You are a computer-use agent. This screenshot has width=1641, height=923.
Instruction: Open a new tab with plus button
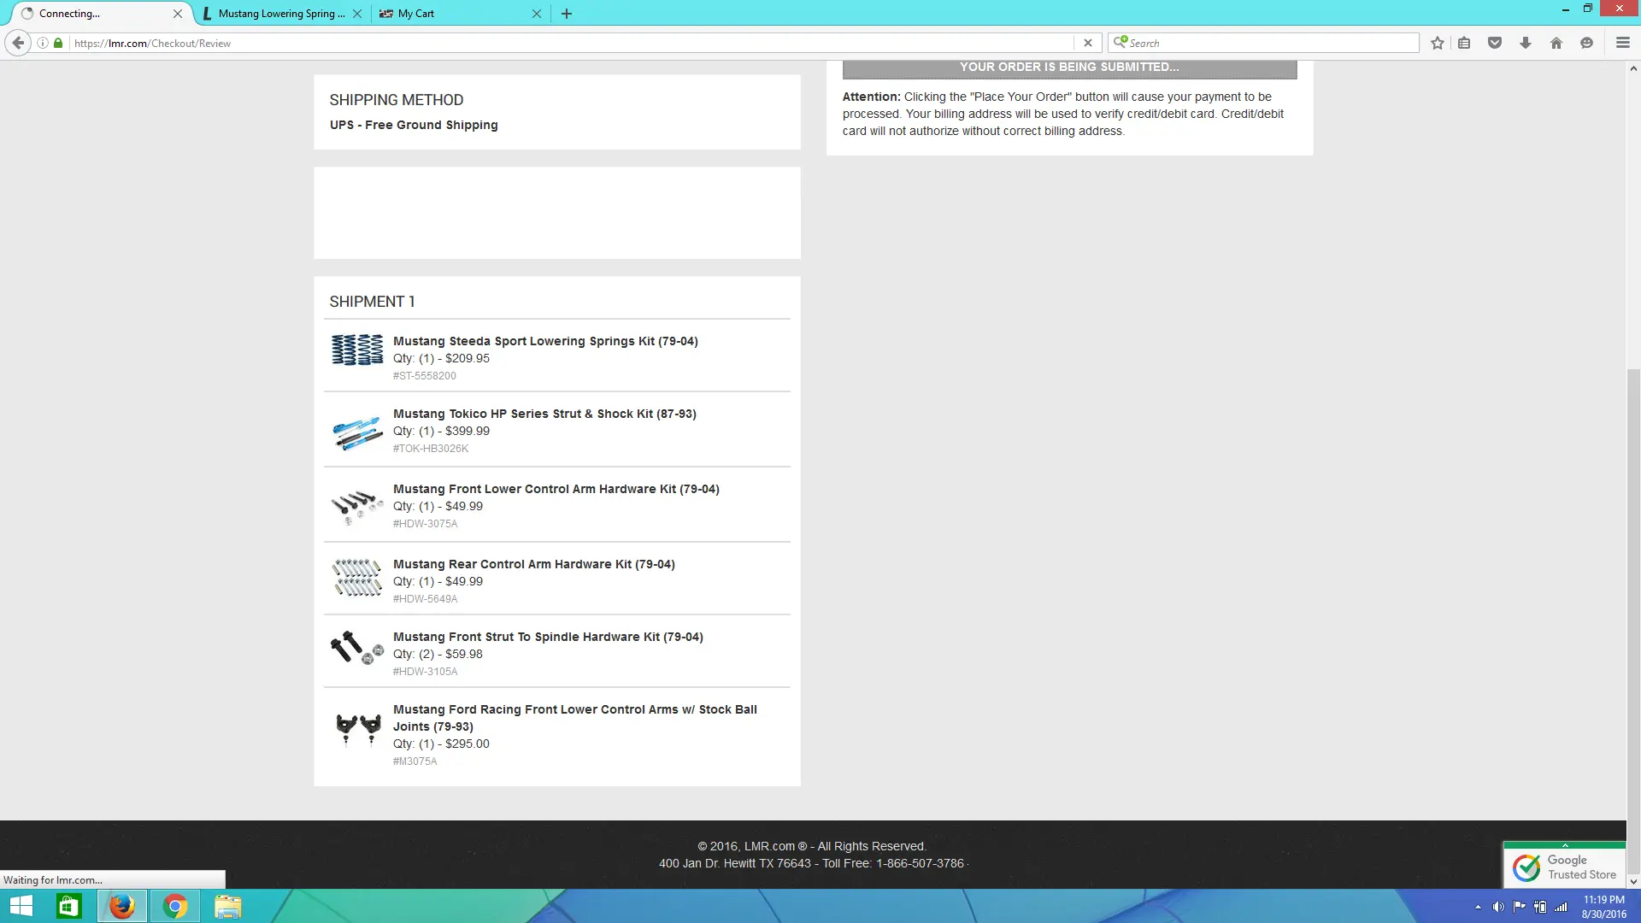coord(567,14)
